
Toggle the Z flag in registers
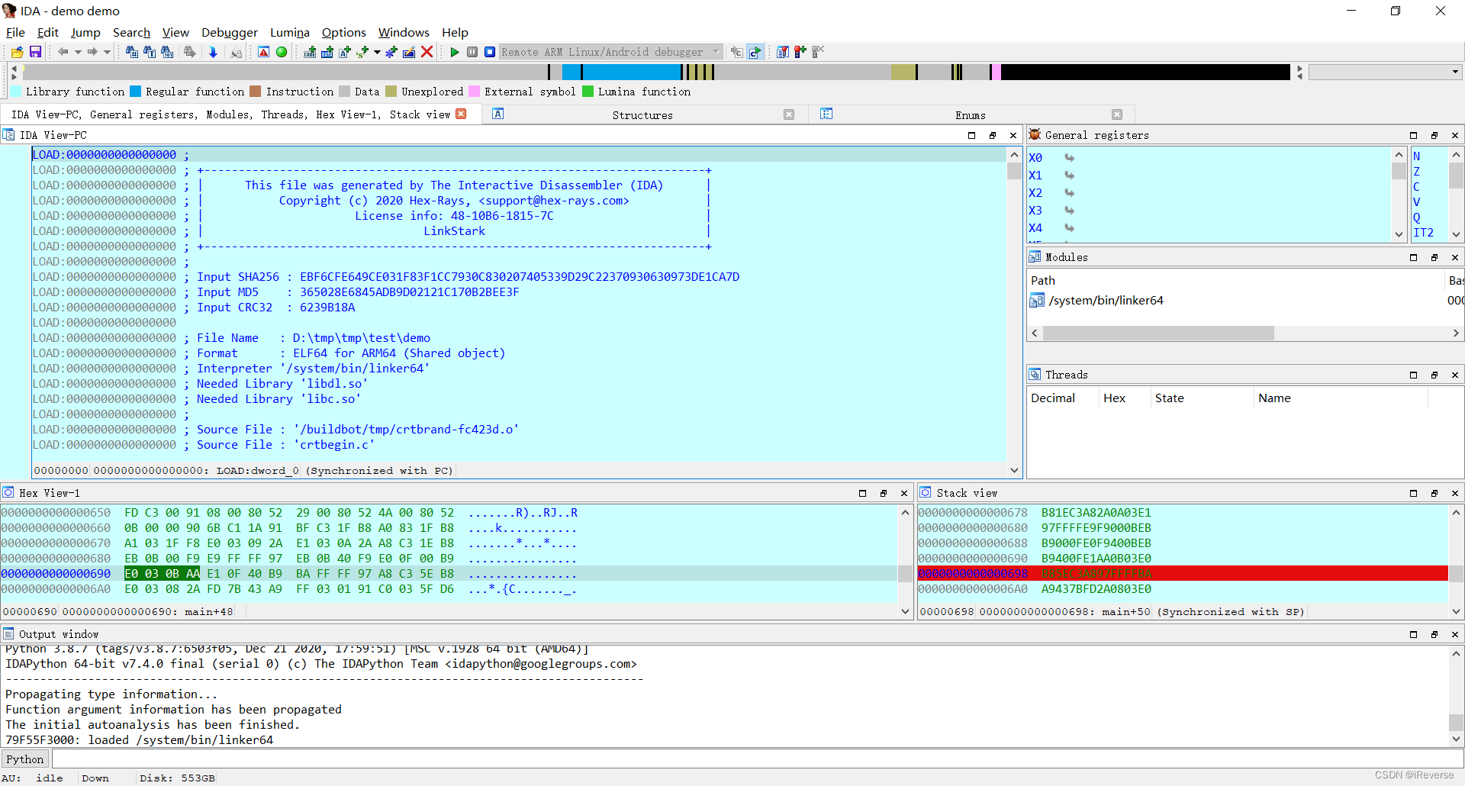(x=1417, y=172)
